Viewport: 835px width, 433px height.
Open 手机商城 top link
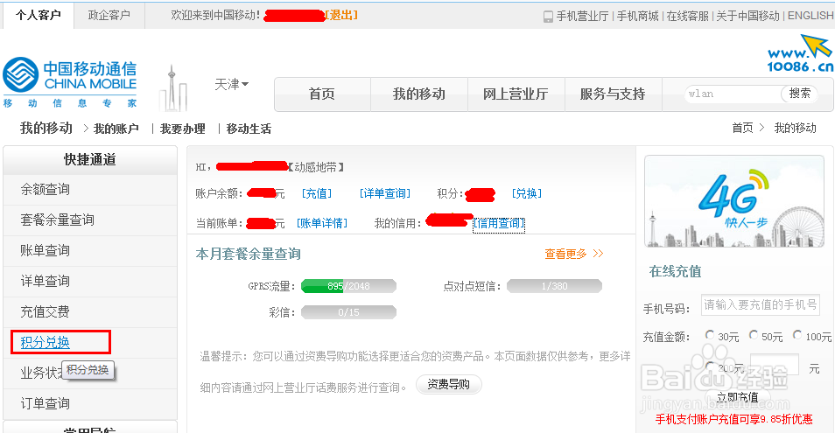pos(637,17)
